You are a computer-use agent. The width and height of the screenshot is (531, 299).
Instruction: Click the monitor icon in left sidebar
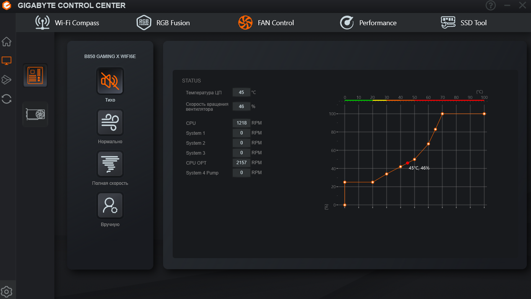(7, 60)
